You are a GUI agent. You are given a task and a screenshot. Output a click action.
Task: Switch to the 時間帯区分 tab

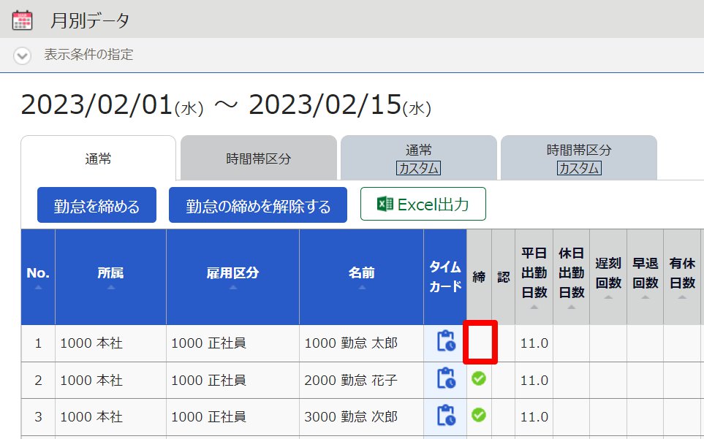click(x=259, y=159)
